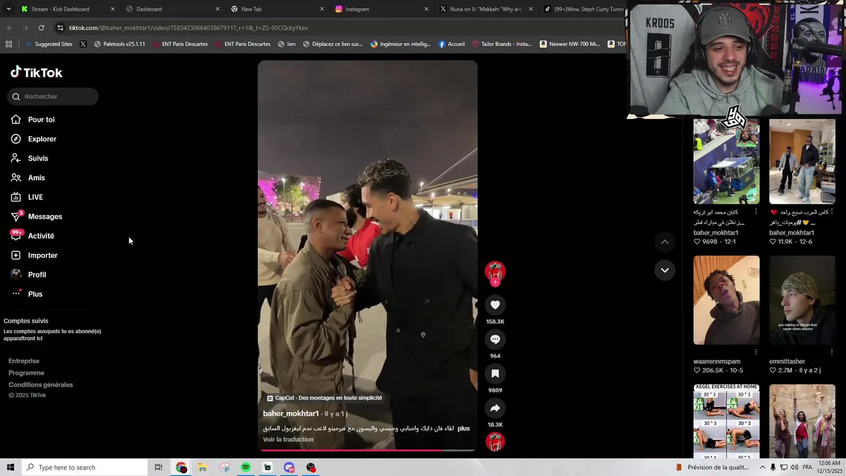The width and height of the screenshot is (846, 476).
Task: Follow the creator via the avatar plus
Action: tap(495, 282)
